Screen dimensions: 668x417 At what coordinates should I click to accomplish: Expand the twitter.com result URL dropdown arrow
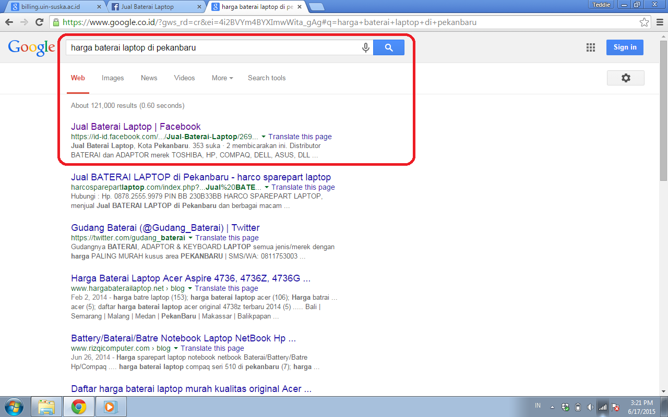[x=190, y=238]
